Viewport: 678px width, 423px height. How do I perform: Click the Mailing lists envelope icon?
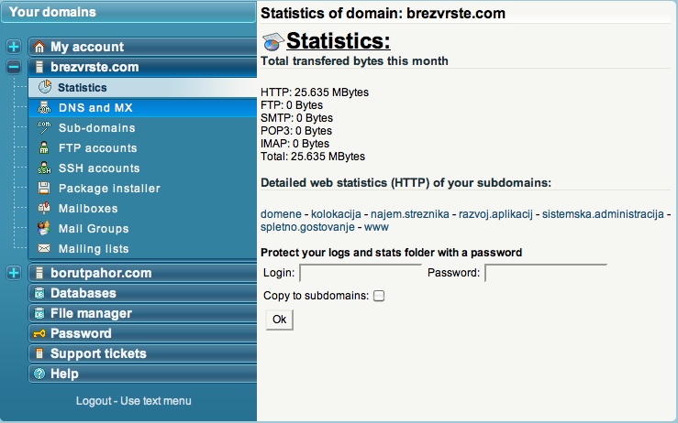click(x=43, y=249)
